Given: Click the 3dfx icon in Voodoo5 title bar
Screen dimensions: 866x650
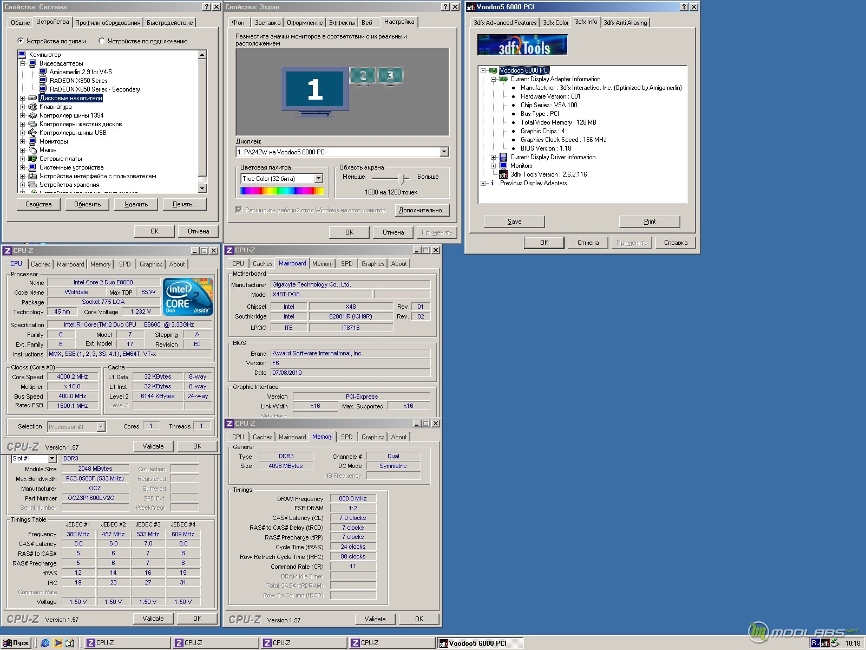Looking at the screenshot, I should coord(471,7).
